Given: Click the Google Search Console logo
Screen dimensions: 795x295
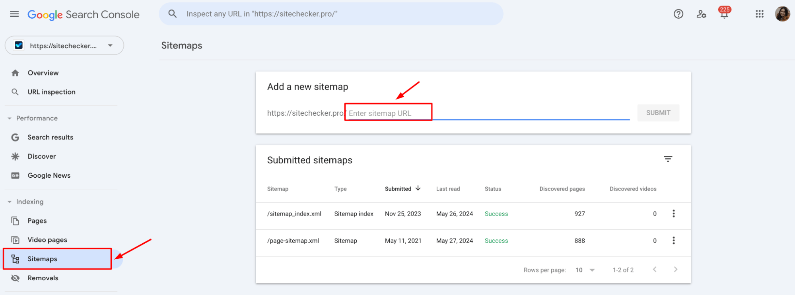Looking at the screenshot, I should pyautogui.click(x=84, y=15).
